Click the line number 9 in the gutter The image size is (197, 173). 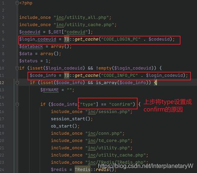(3, 61)
